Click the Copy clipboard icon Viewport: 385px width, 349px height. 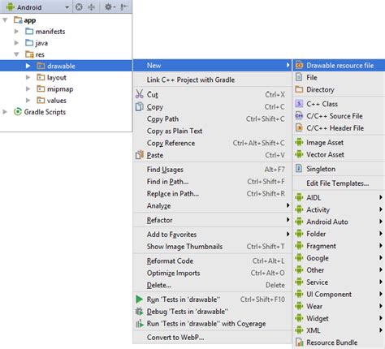tap(139, 106)
